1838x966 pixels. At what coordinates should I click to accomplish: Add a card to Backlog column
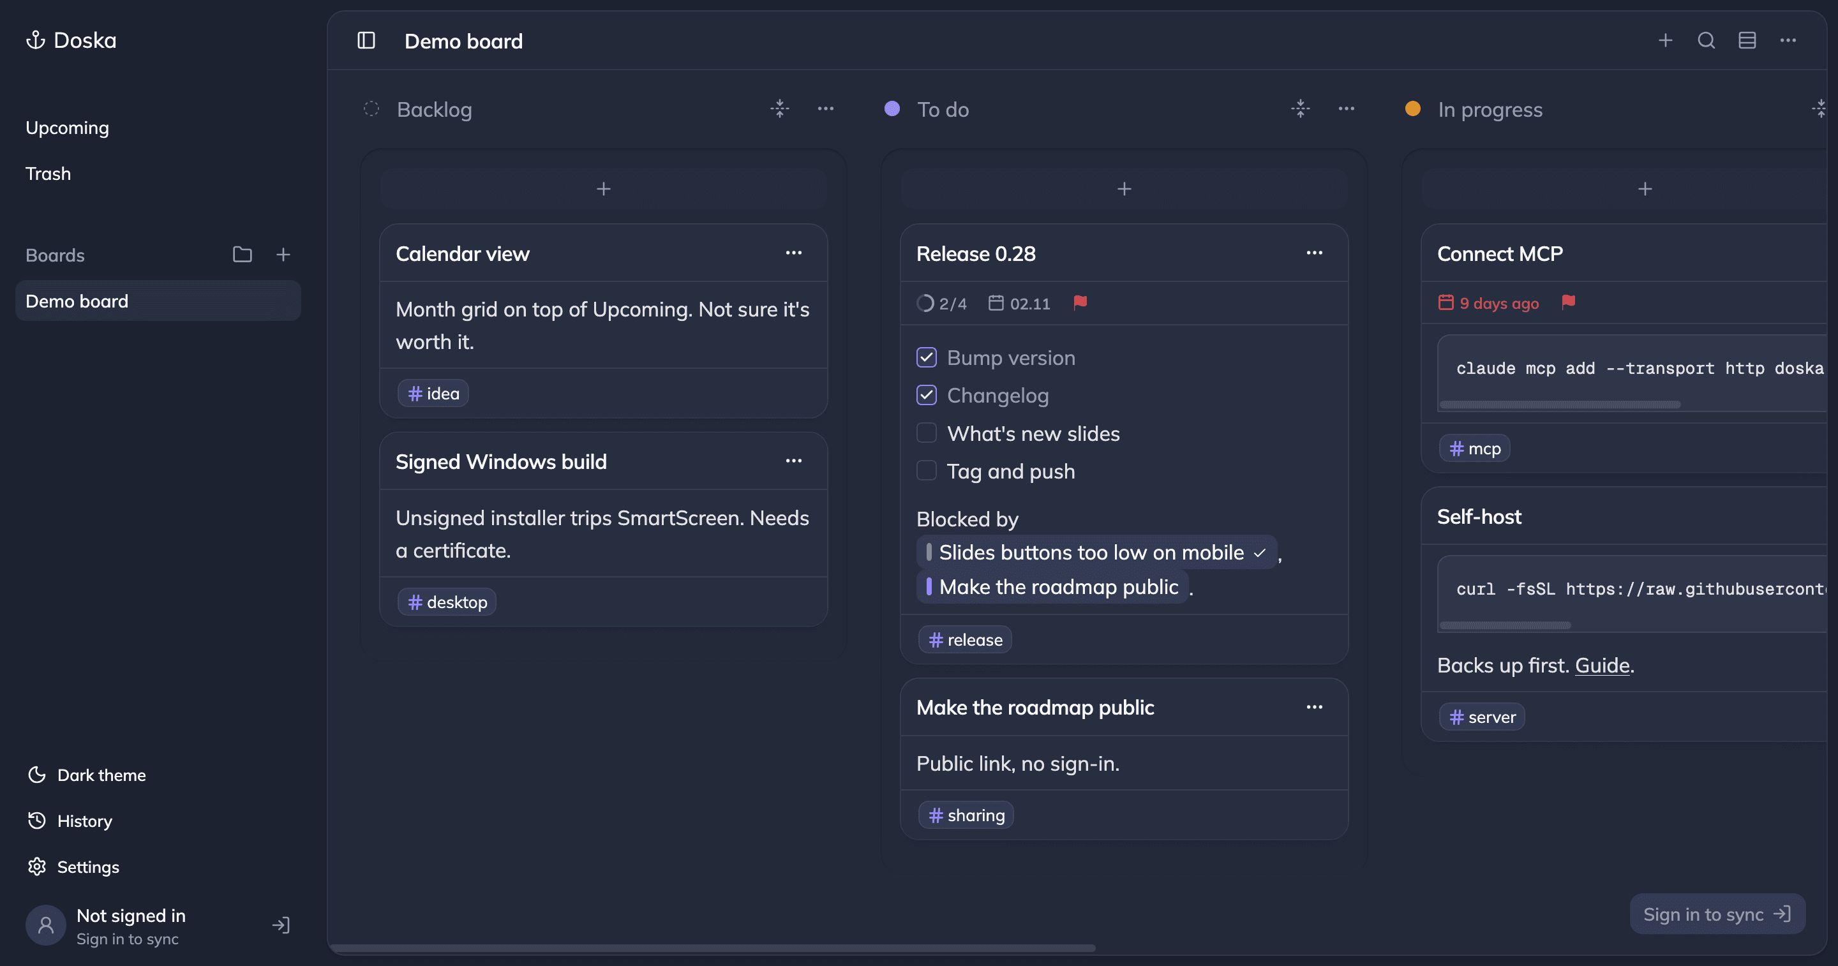click(x=604, y=189)
